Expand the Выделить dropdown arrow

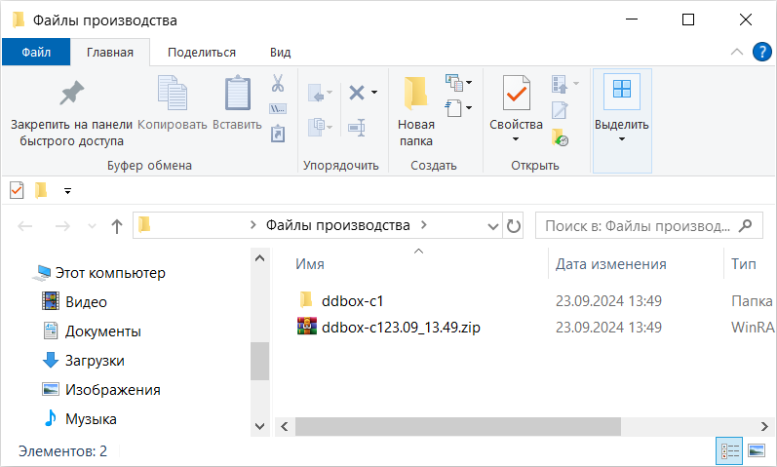click(622, 139)
